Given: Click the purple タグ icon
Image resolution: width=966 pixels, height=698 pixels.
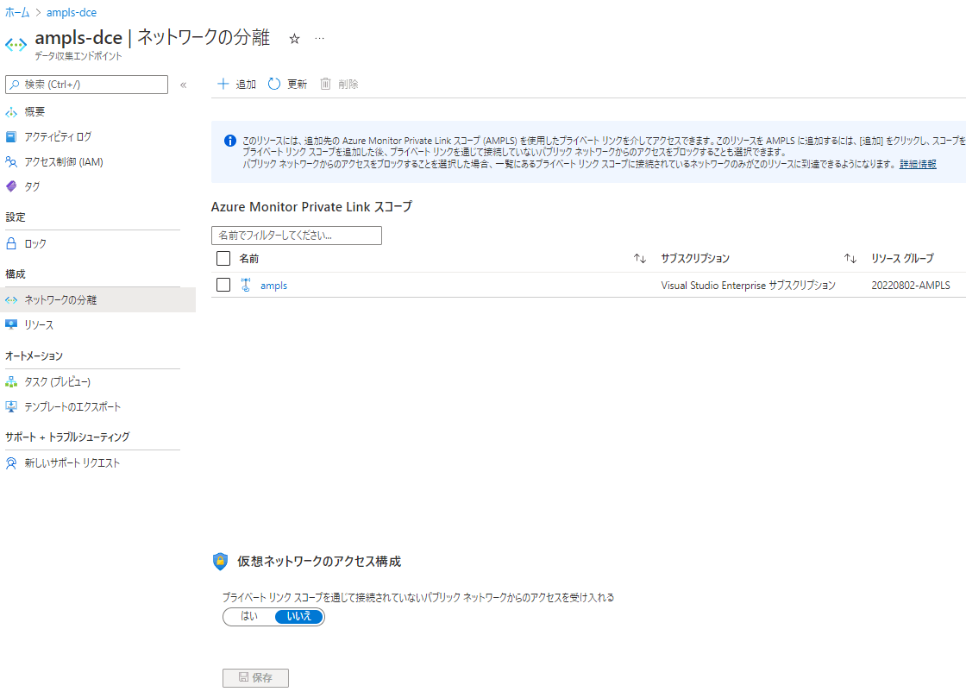Looking at the screenshot, I should point(11,186).
